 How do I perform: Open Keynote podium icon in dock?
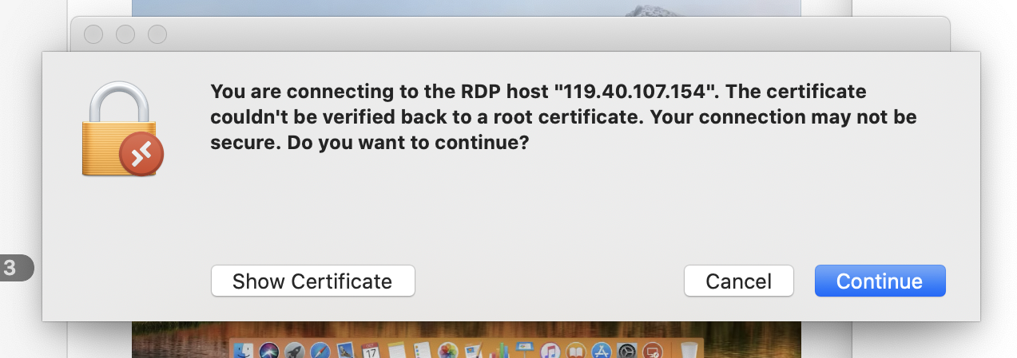[525, 351]
